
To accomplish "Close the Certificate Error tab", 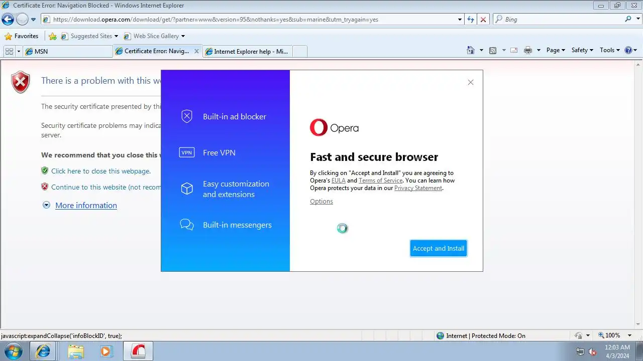I will pos(196,51).
